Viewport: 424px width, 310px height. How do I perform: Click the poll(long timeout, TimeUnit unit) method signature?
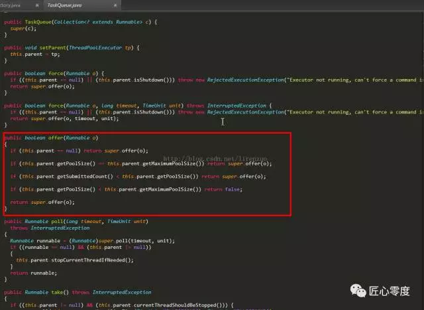76,222
